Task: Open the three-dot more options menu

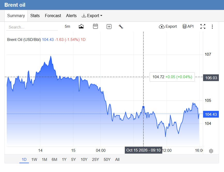Action: (x=212, y=27)
